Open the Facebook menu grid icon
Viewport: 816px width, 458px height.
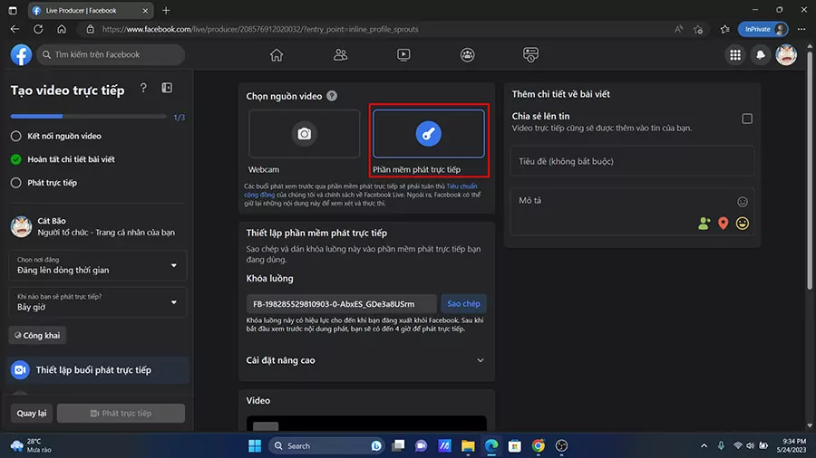(x=734, y=54)
